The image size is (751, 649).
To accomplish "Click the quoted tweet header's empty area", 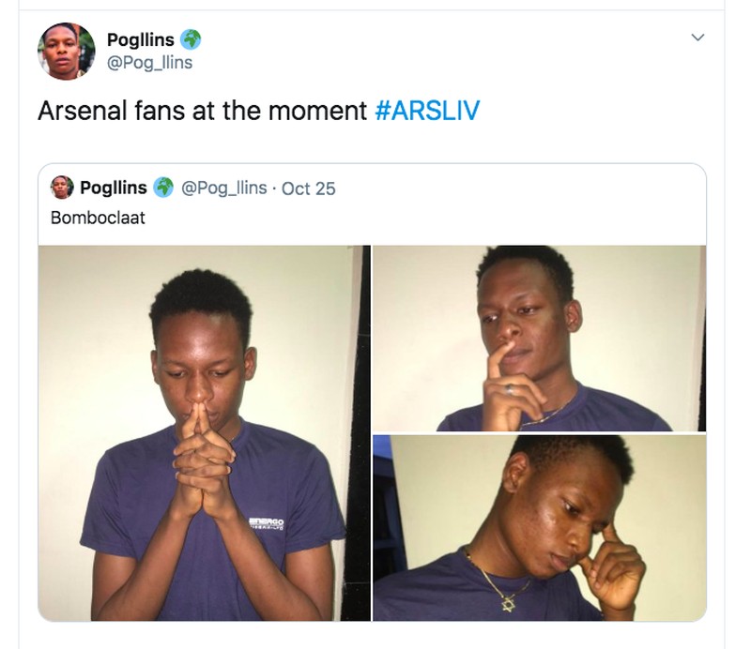I will (516, 188).
